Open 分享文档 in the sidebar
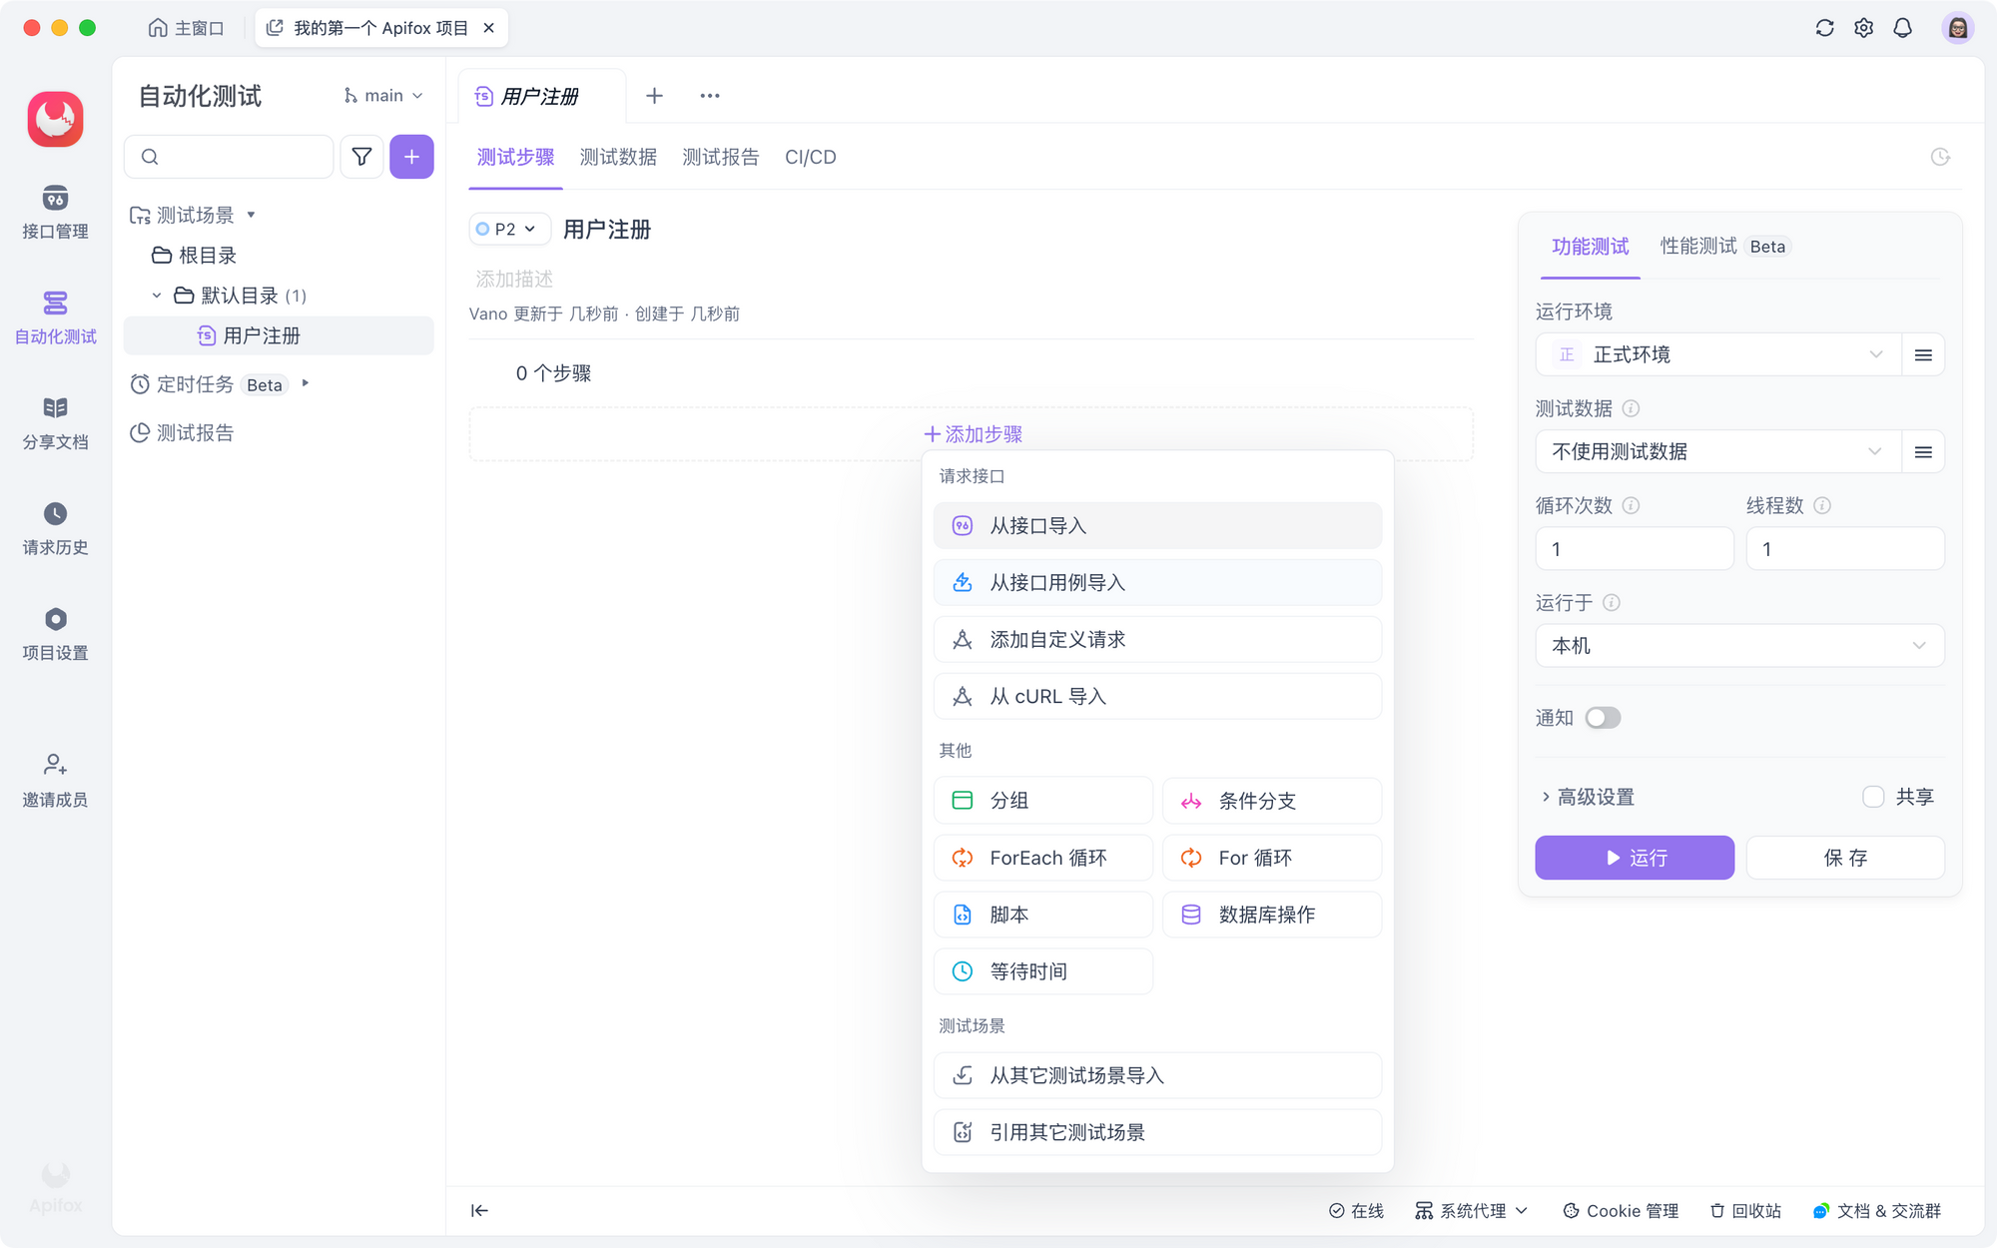Viewport: 1997px width, 1248px height. coord(55,422)
